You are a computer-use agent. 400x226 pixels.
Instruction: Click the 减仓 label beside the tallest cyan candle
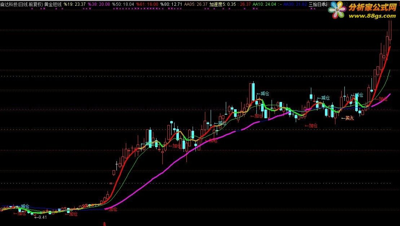(263, 93)
